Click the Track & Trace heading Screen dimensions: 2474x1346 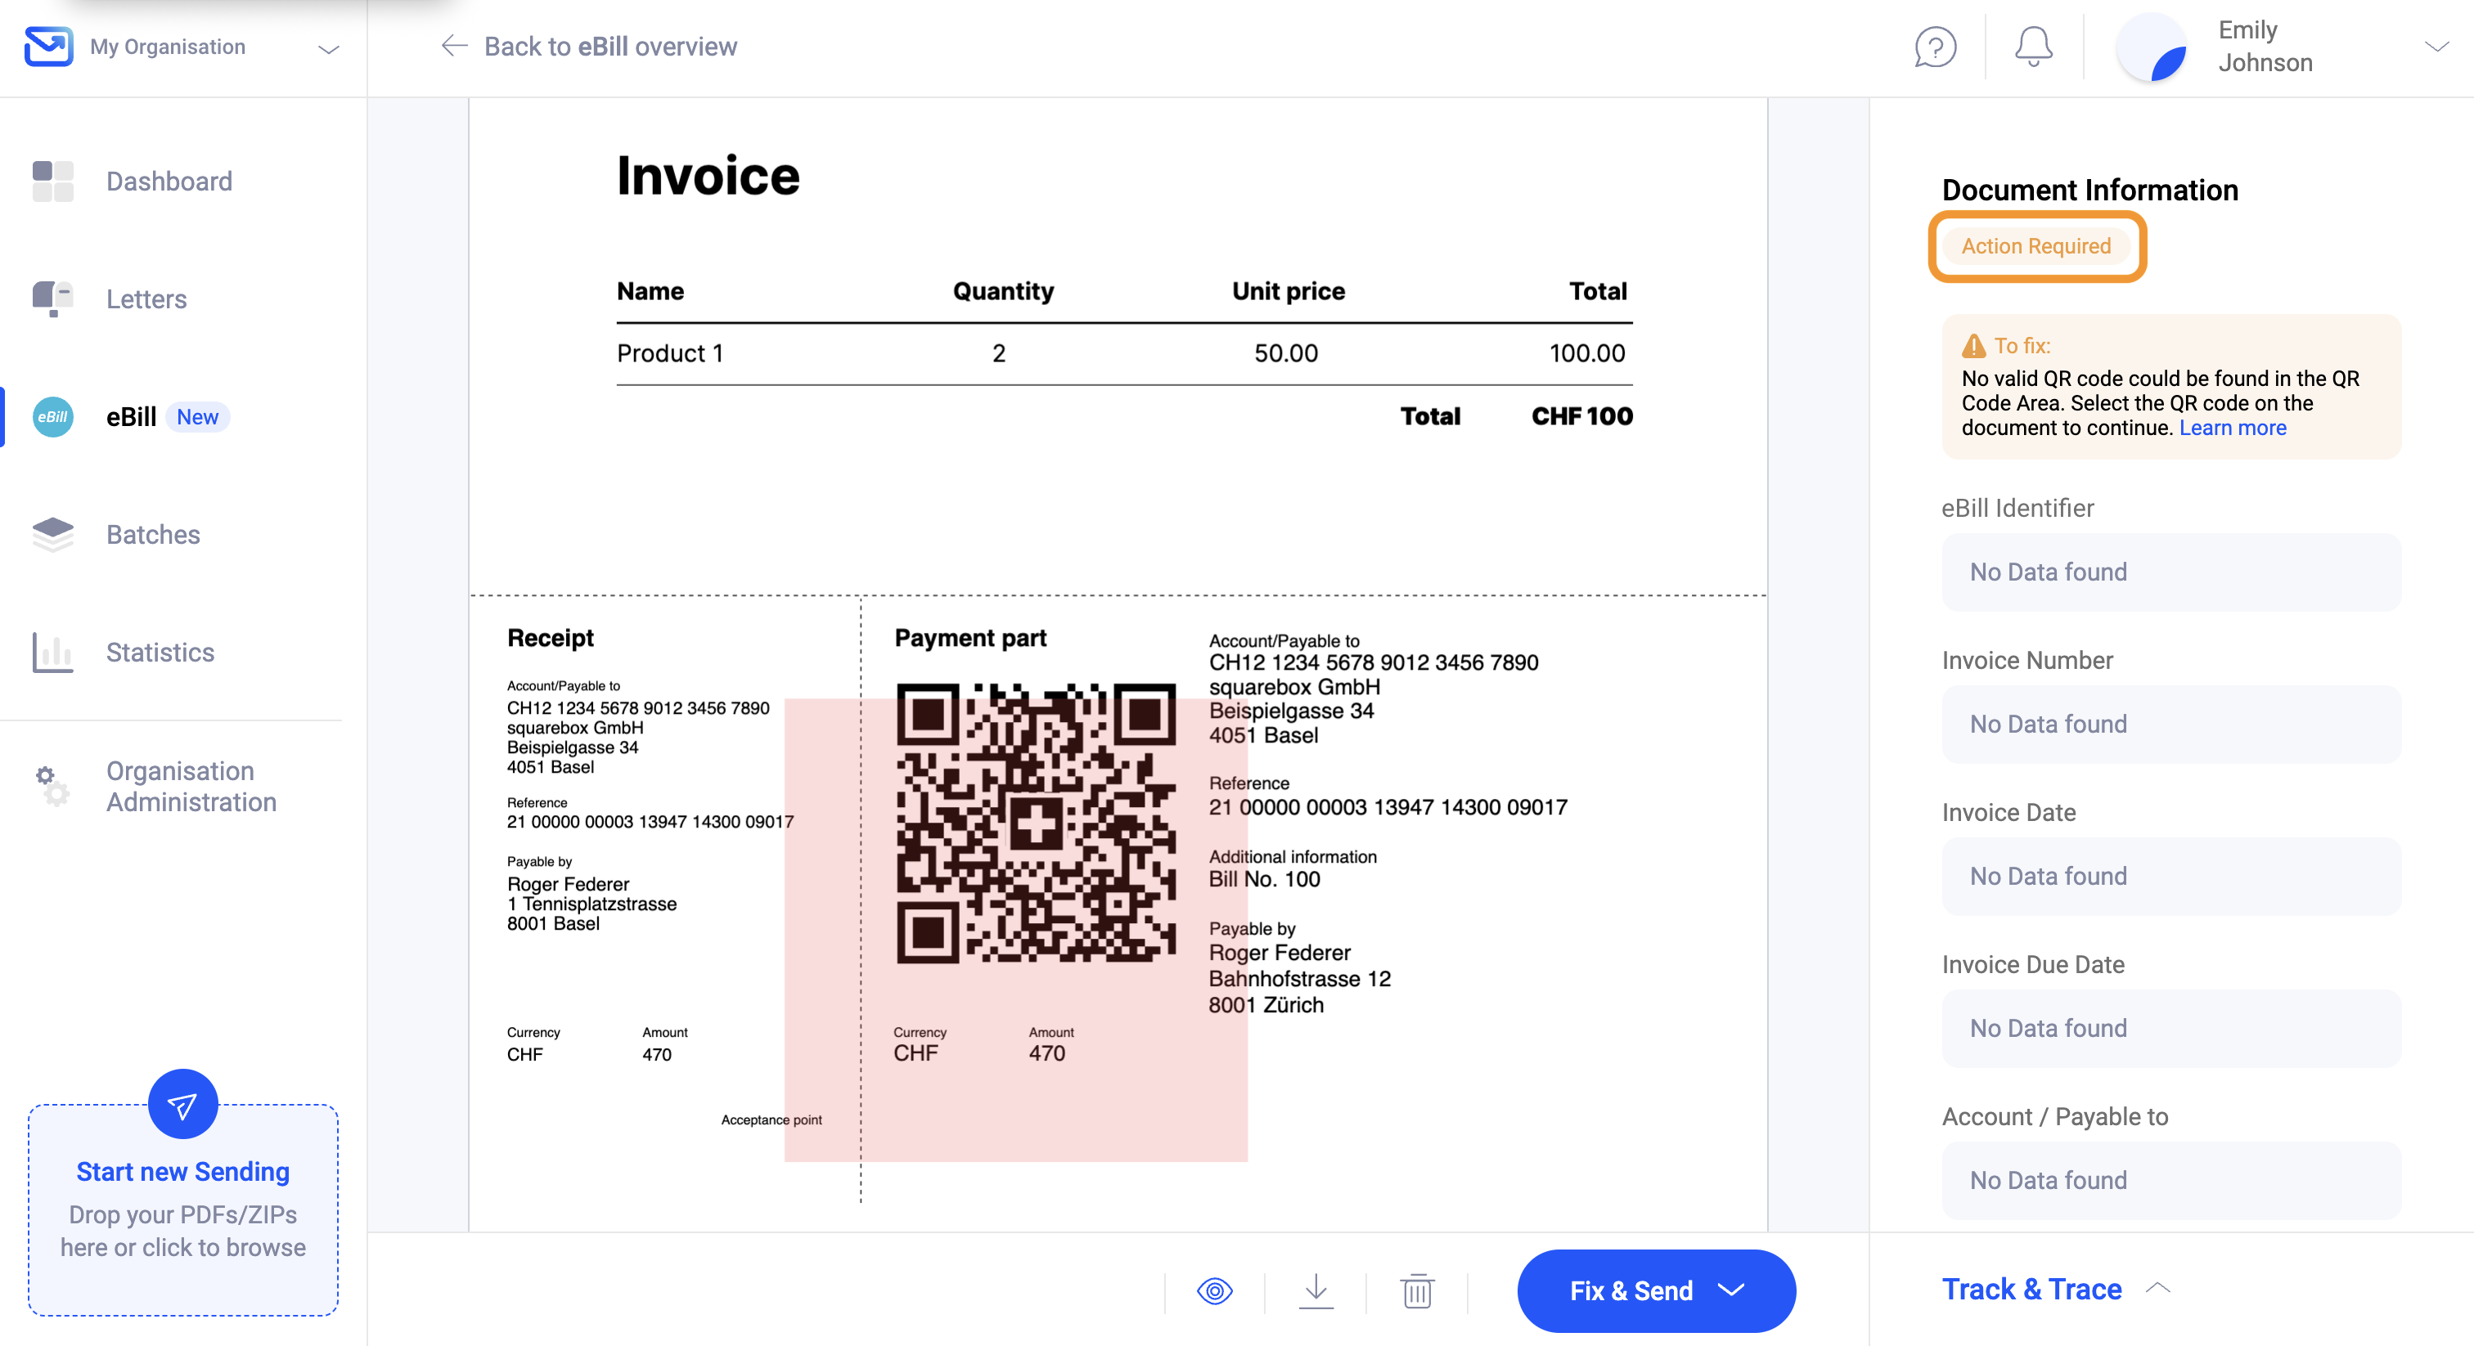click(2031, 1290)
